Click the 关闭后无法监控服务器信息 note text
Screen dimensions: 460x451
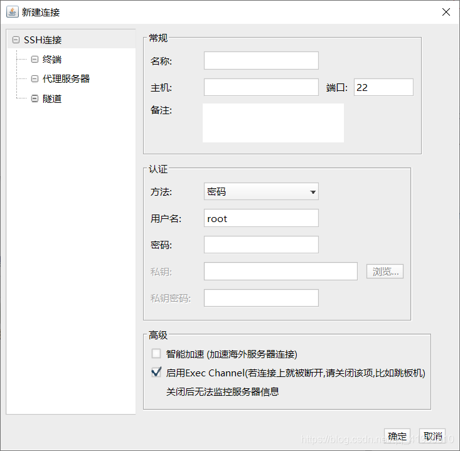click(x=222, y=392)
